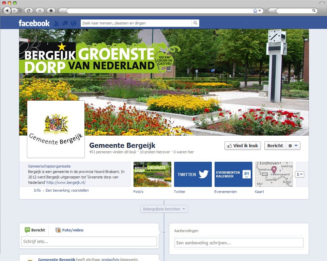This screenshot has height=261, width=327.
Task: Open the Bergeijk cover photo
Action: [164, 82]
